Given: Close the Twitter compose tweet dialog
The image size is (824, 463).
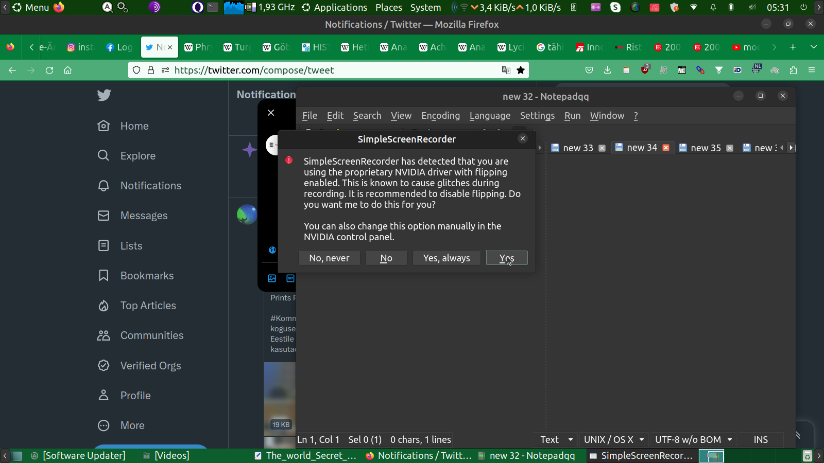Looking at the screenshot, I should 271,113.
